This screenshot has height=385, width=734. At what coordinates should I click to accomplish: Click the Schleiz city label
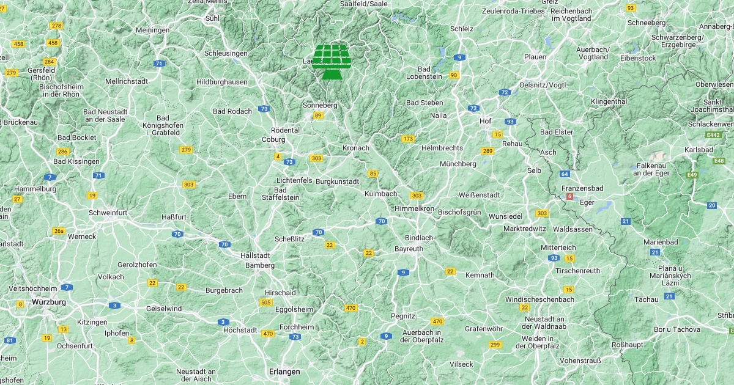click(x=461, y=29)
